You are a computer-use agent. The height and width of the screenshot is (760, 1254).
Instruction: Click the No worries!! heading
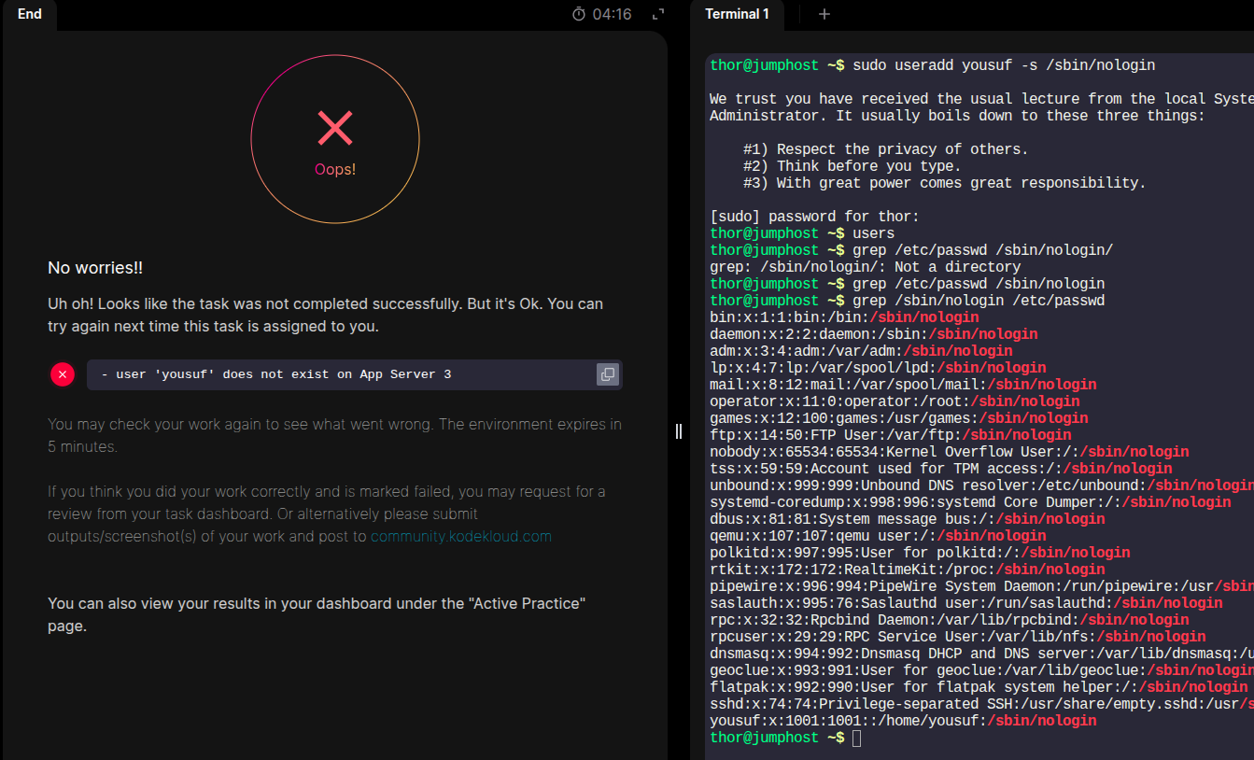click(95, 268)
